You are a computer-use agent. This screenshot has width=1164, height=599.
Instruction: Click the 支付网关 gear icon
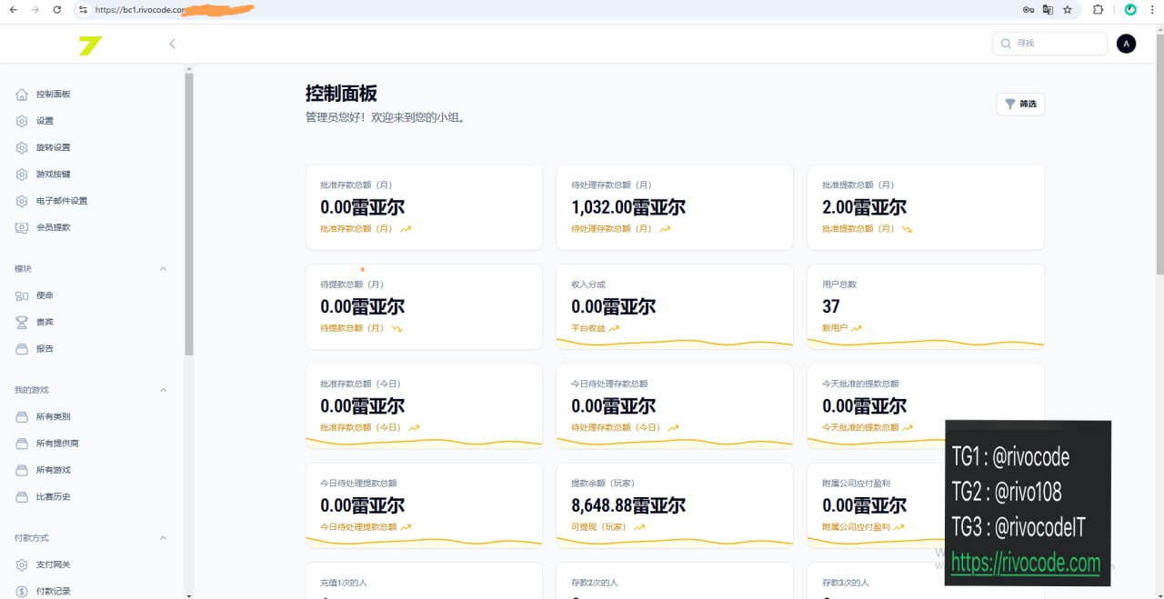tap(22, 564)
